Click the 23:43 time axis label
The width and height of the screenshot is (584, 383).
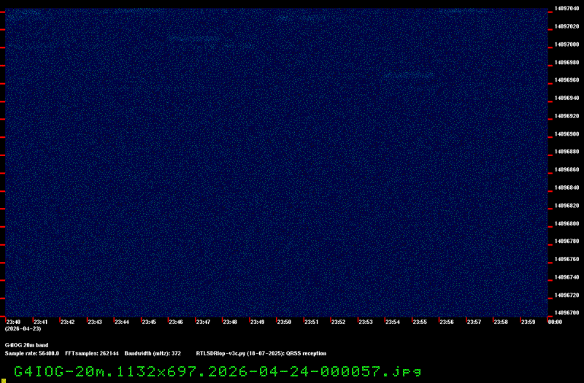coord(95,322)
